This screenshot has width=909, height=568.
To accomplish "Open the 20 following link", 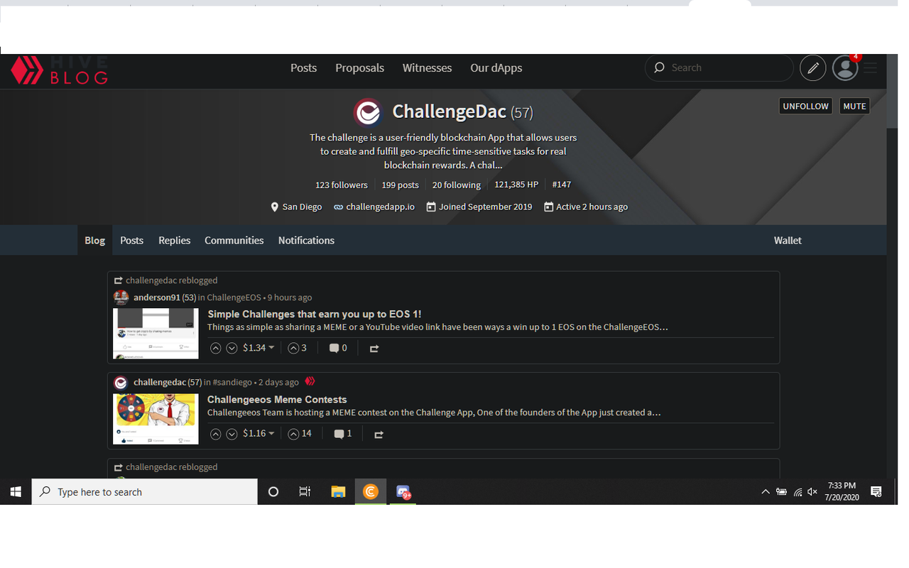I will click(457, 185).
